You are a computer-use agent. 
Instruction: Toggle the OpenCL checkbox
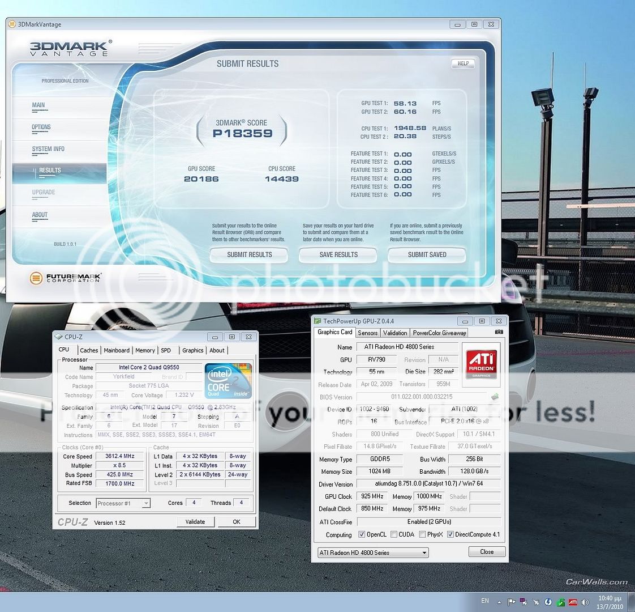[362, 534]
